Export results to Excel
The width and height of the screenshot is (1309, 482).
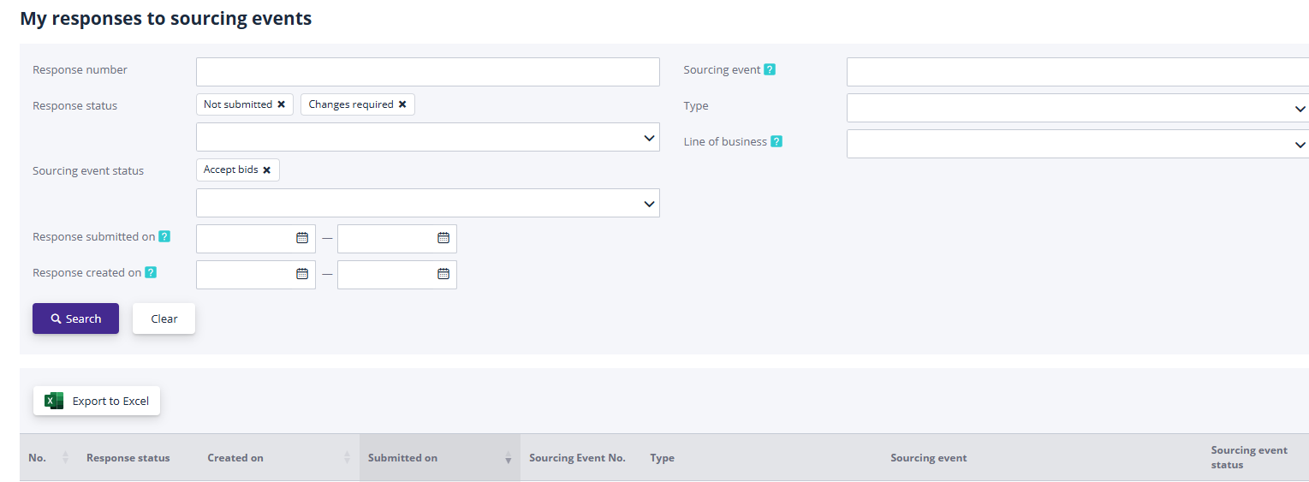(x=97, y=401)
